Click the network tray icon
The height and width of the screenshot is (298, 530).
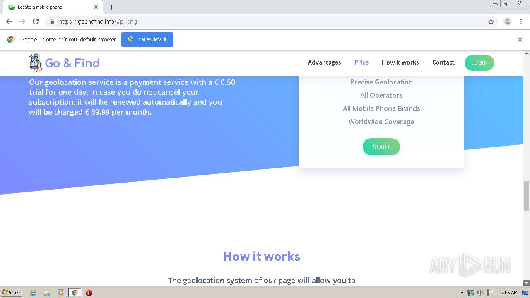pyautogui.click(x=471, y=293)
